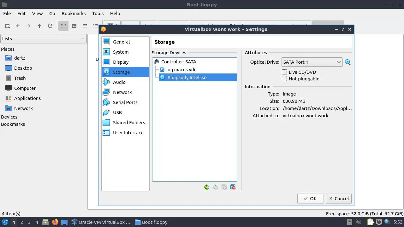This screenshot has width=404, height=227.
Task: Open the Go menu
Action: pyautogui.click(x=52, y=14)
